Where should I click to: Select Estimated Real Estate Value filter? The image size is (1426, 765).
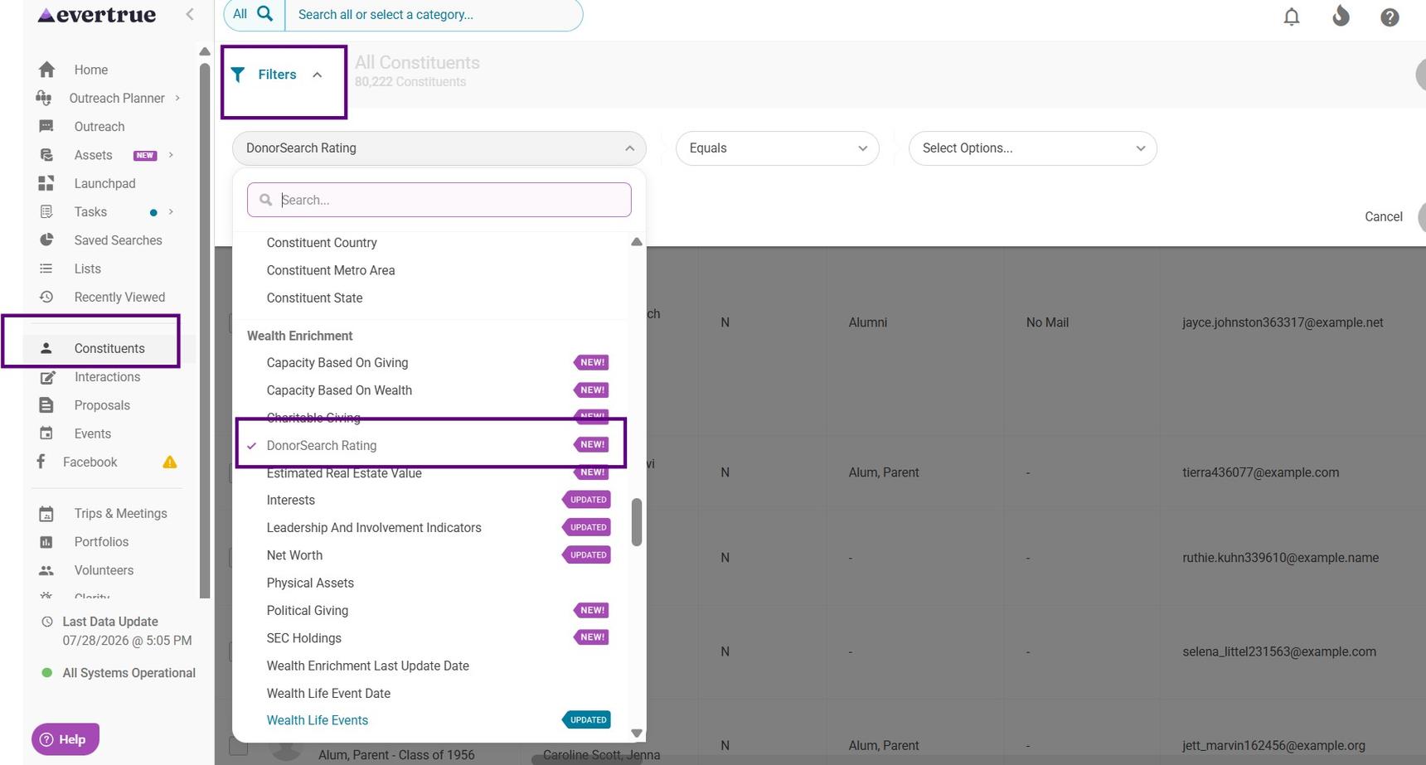344,473
